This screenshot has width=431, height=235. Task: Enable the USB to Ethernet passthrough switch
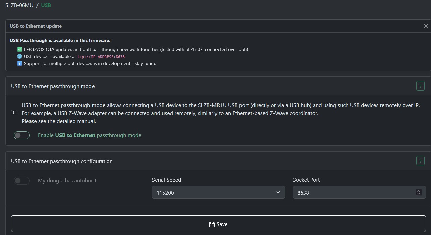(22, 135)
